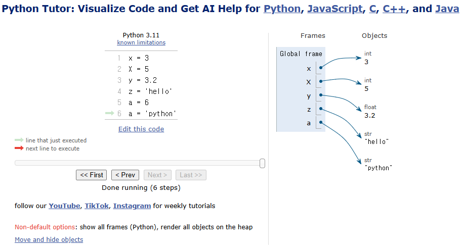Select uppercase X variable in Global frame
The height and width of the screenshot is (251, 462).
click(309, 82)
